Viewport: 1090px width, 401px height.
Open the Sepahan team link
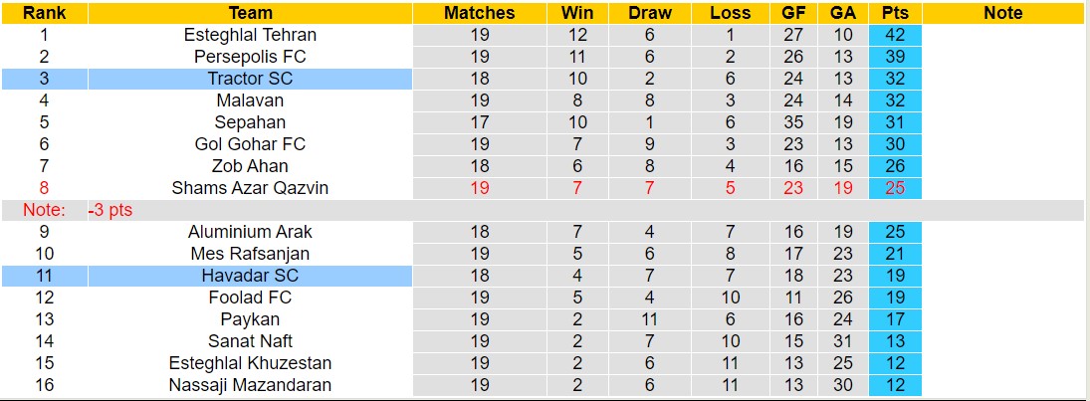[250, 122]
